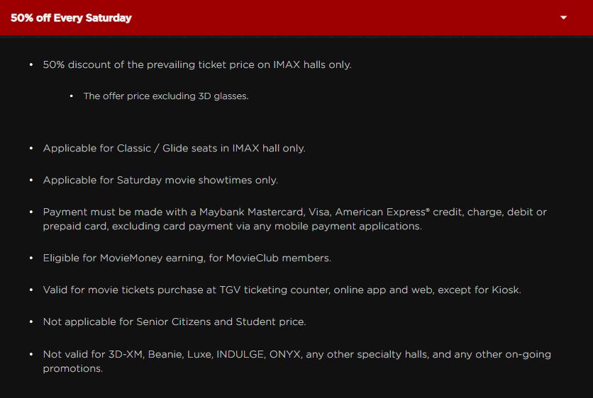The width and height of the screenshot is (593, 398).
Task: Click the "TGV ticketing counter" text
Action: (272, 290)
